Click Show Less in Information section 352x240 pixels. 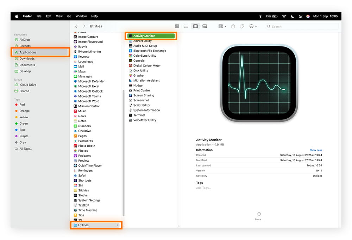pos(316,150)
